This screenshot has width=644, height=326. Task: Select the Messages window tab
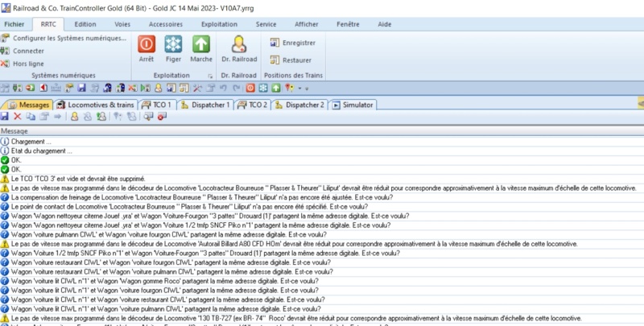28,105
